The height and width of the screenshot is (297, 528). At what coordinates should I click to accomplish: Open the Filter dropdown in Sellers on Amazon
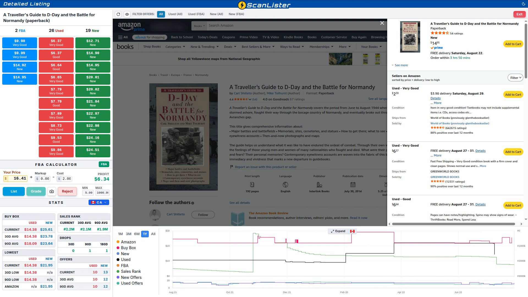[515, 78]
